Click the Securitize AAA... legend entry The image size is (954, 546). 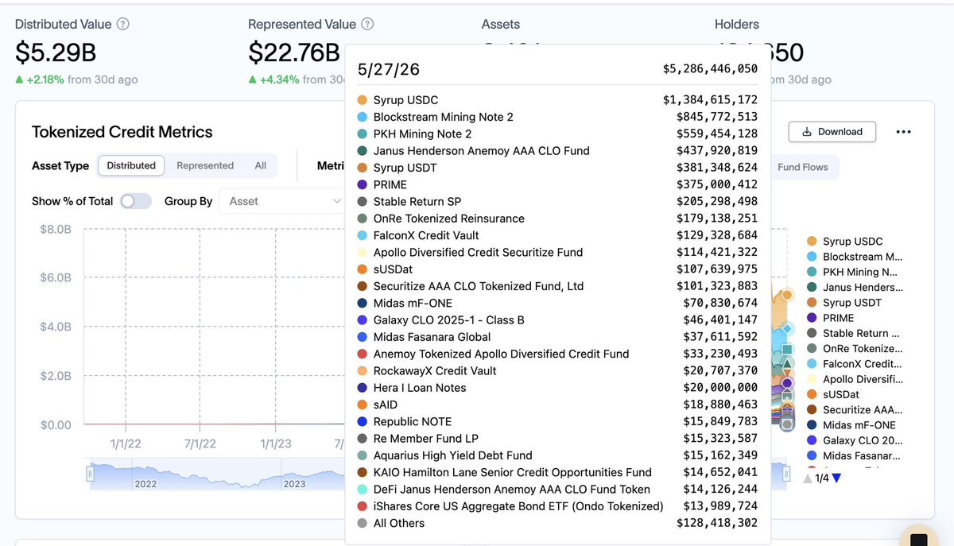click(x=855, y=409)
